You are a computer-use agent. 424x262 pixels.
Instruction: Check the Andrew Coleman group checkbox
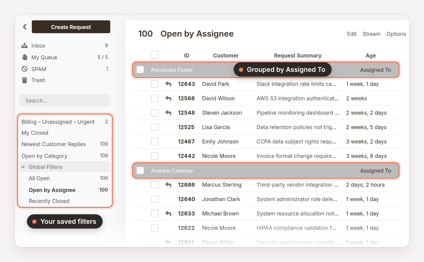[140, 171]
